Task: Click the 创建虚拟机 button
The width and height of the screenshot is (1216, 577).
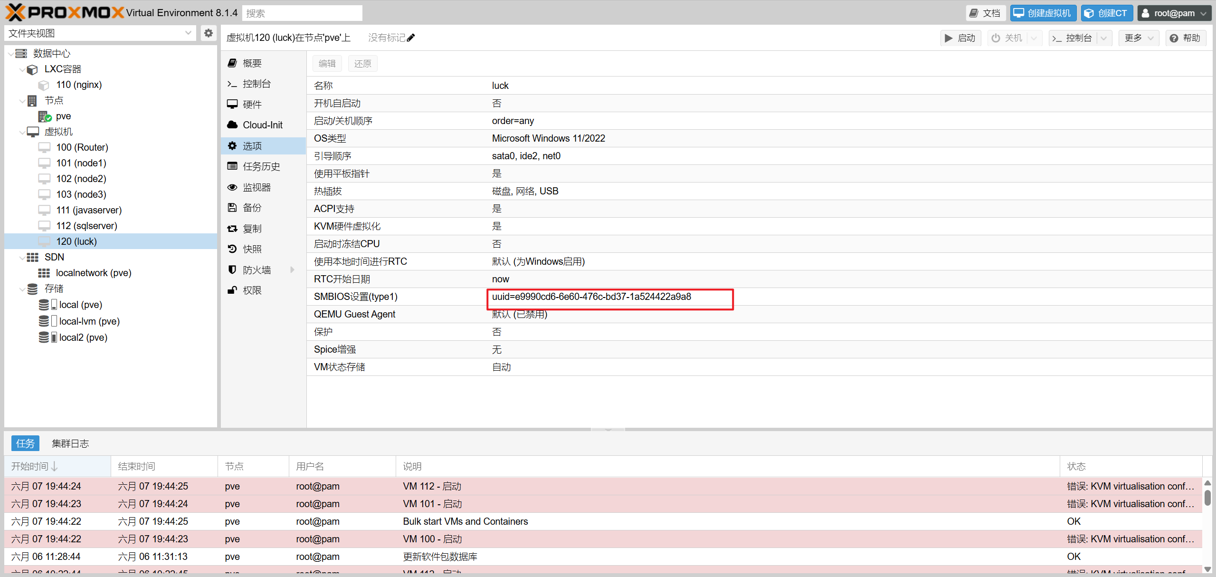Action: coord(1043,13)
